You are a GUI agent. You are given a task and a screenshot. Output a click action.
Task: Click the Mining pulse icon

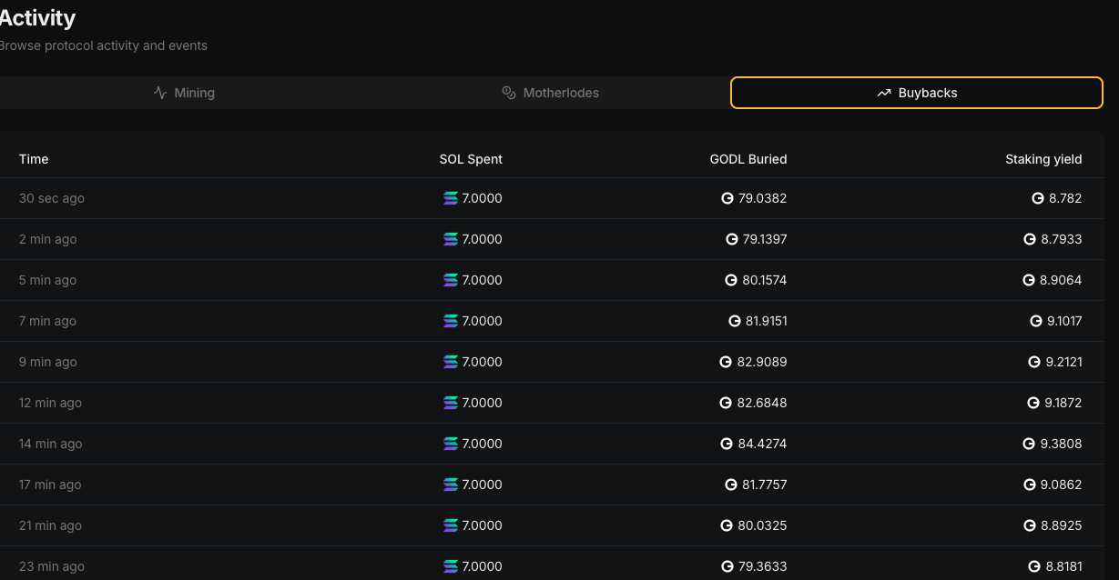(160, 93)
